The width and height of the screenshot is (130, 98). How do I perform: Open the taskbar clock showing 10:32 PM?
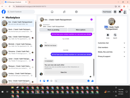tap(121, 92)
